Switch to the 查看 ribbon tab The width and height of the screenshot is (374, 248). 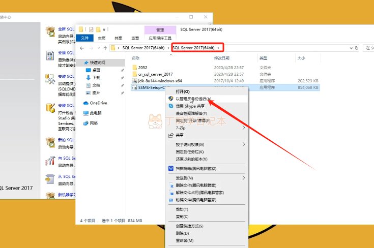click(x=135, y=38)
